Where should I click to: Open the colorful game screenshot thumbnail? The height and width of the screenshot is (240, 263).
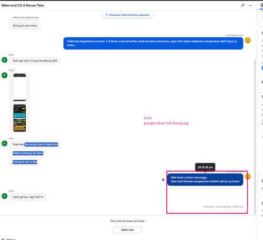19,118
